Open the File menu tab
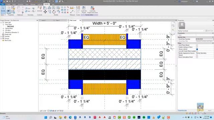The height and width of the screenshot is (120, 214). click(x=2, y=4)
